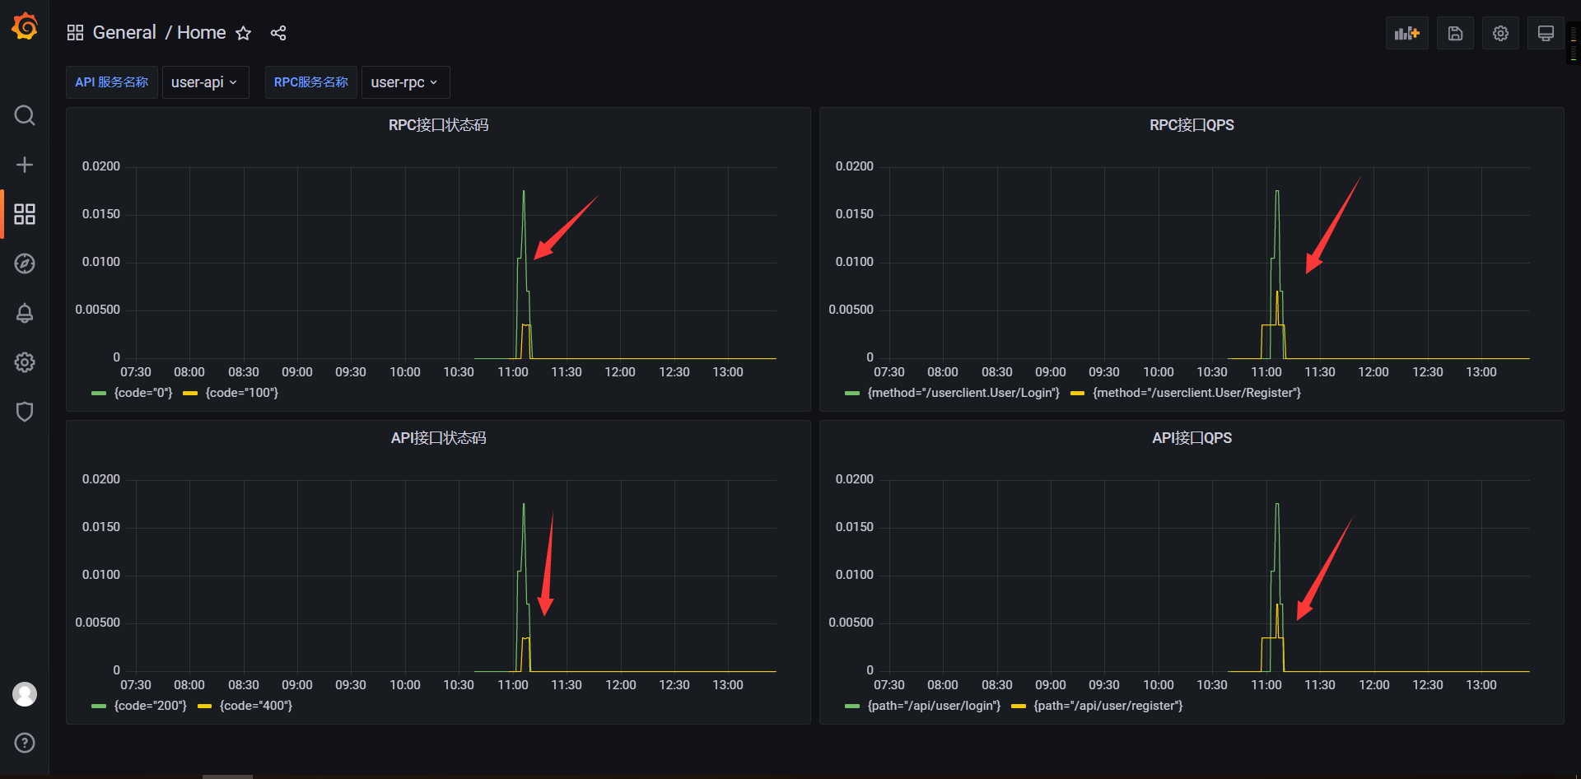Toggle the {code="400"} legend series
1581x779 pixels.
256,706
